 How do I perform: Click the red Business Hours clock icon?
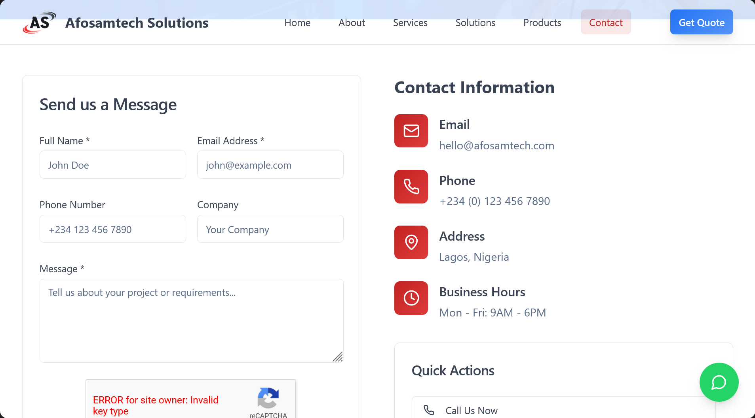pyautogui.click(x=411, y=298)
